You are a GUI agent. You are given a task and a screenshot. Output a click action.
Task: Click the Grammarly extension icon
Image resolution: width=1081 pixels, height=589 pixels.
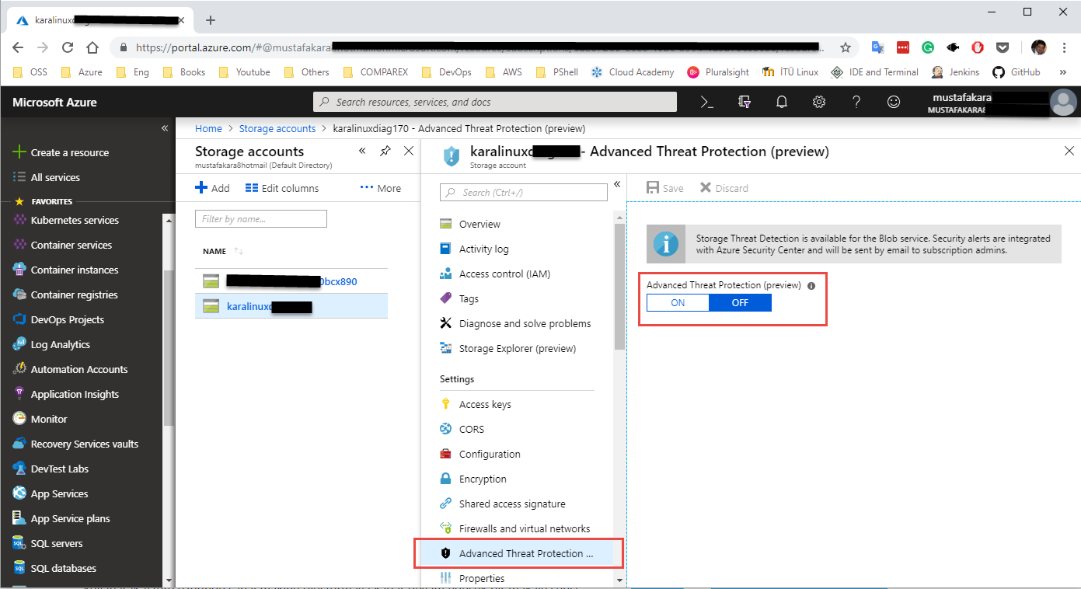pos(928,47)
